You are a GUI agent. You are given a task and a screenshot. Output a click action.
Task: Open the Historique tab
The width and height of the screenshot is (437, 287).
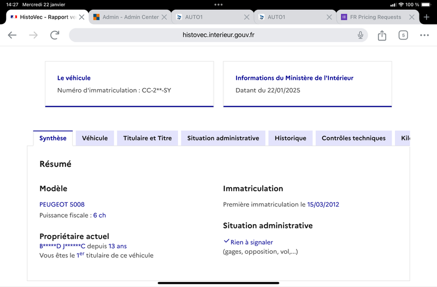point(291,138)
